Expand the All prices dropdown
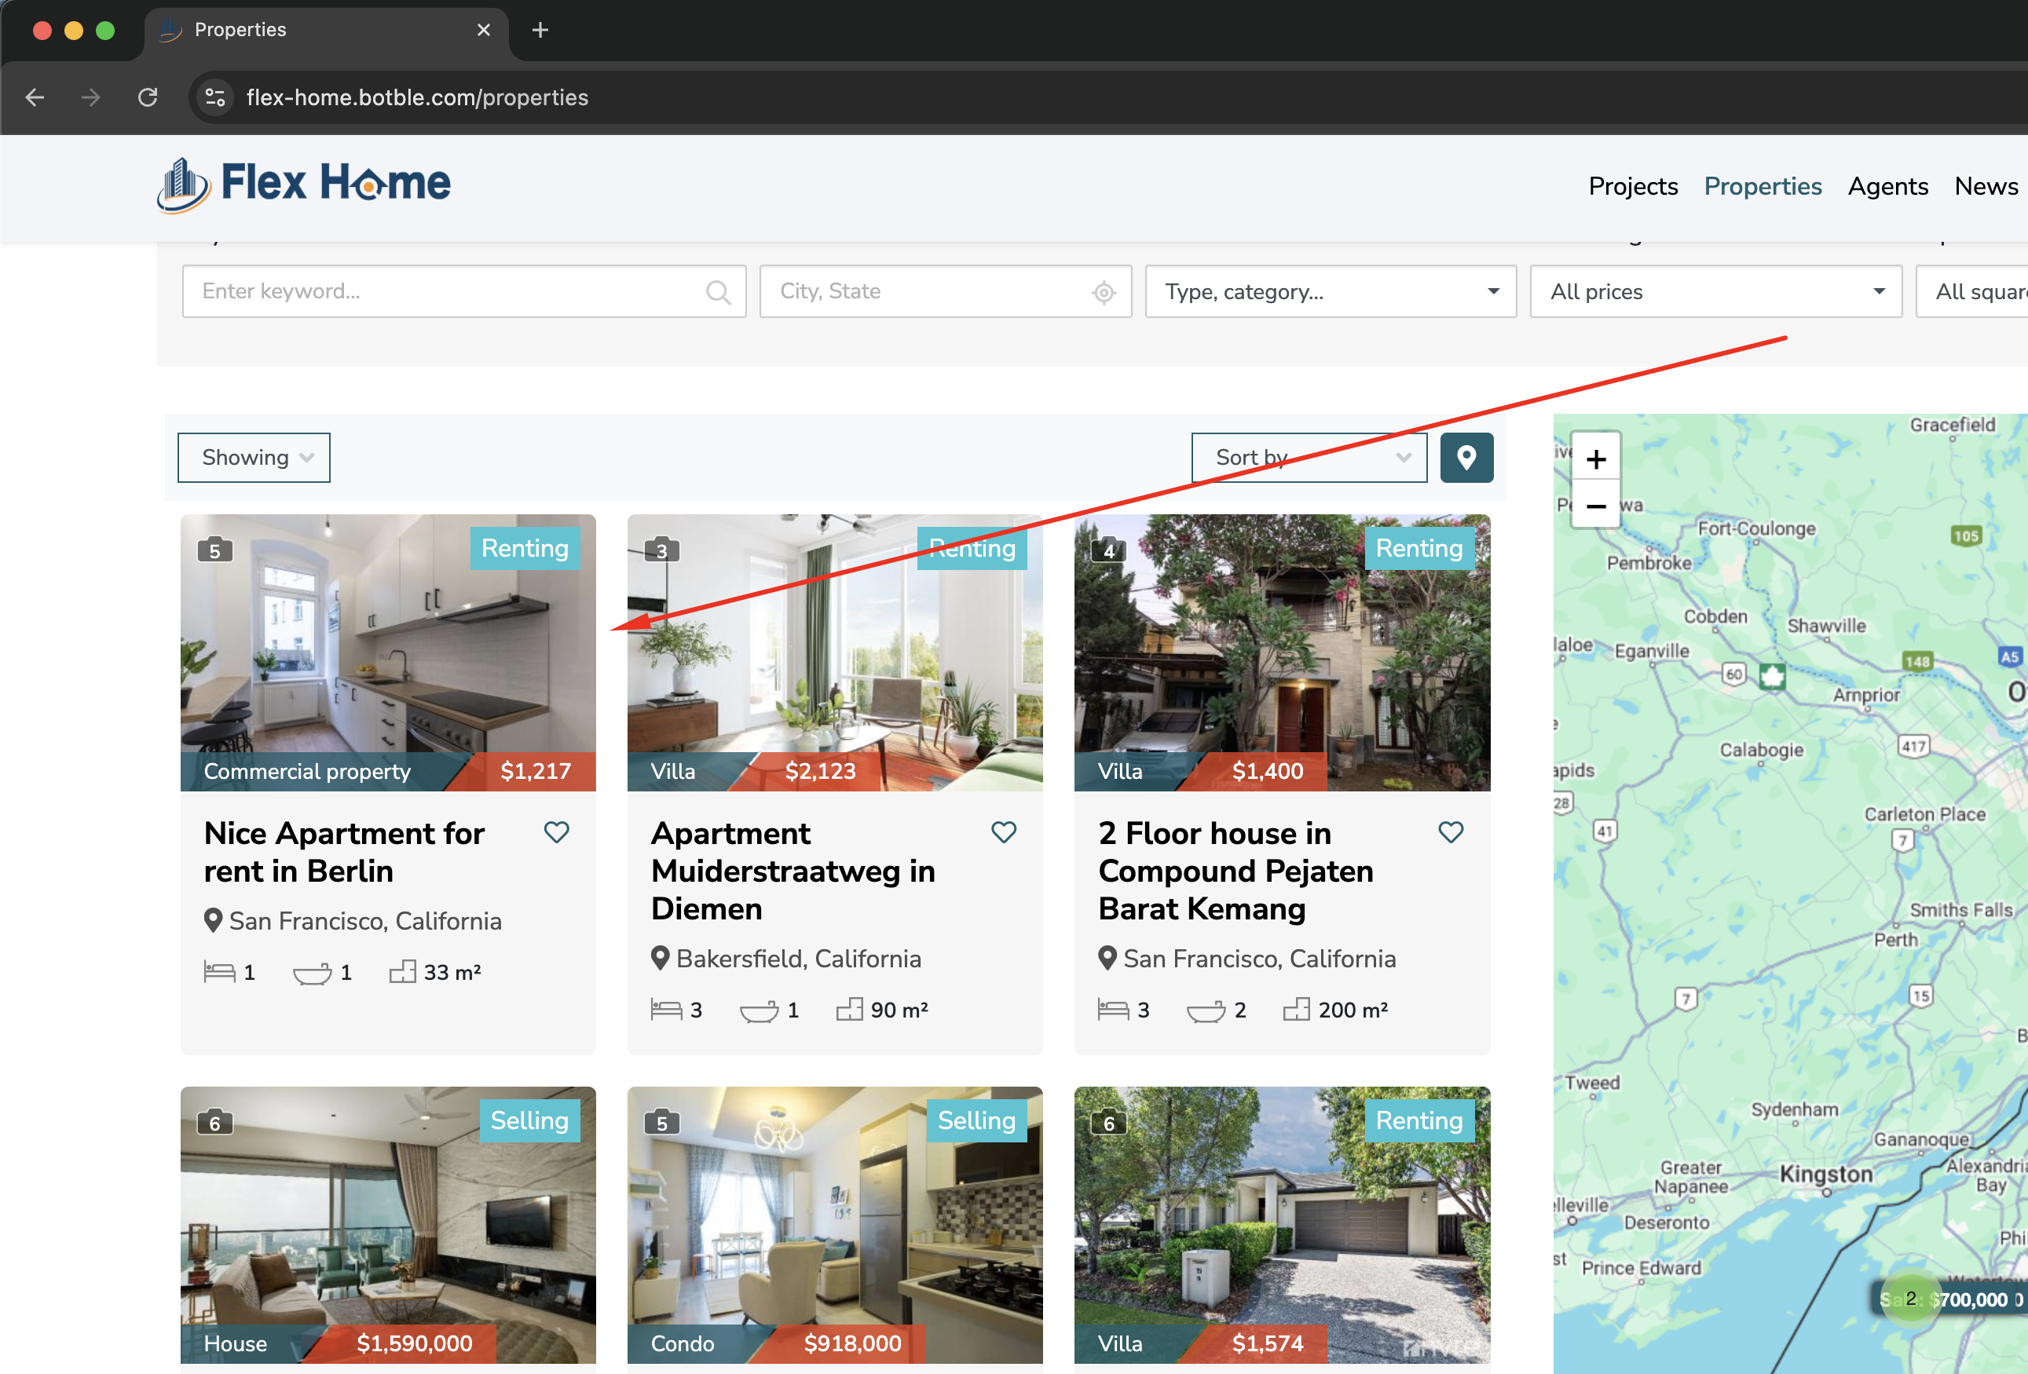Viewport: 2028px width, 1374px height. [x=1715, y=291]
